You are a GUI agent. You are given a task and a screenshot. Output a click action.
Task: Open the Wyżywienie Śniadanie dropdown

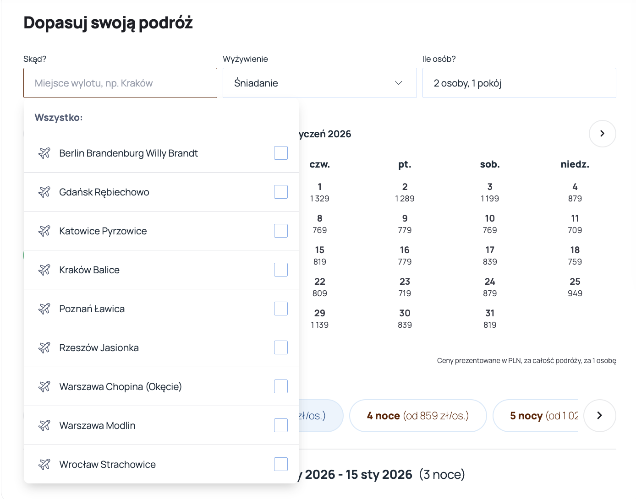(319, 83)
